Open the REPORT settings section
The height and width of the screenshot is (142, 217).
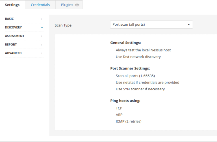[x=11, y=45]
